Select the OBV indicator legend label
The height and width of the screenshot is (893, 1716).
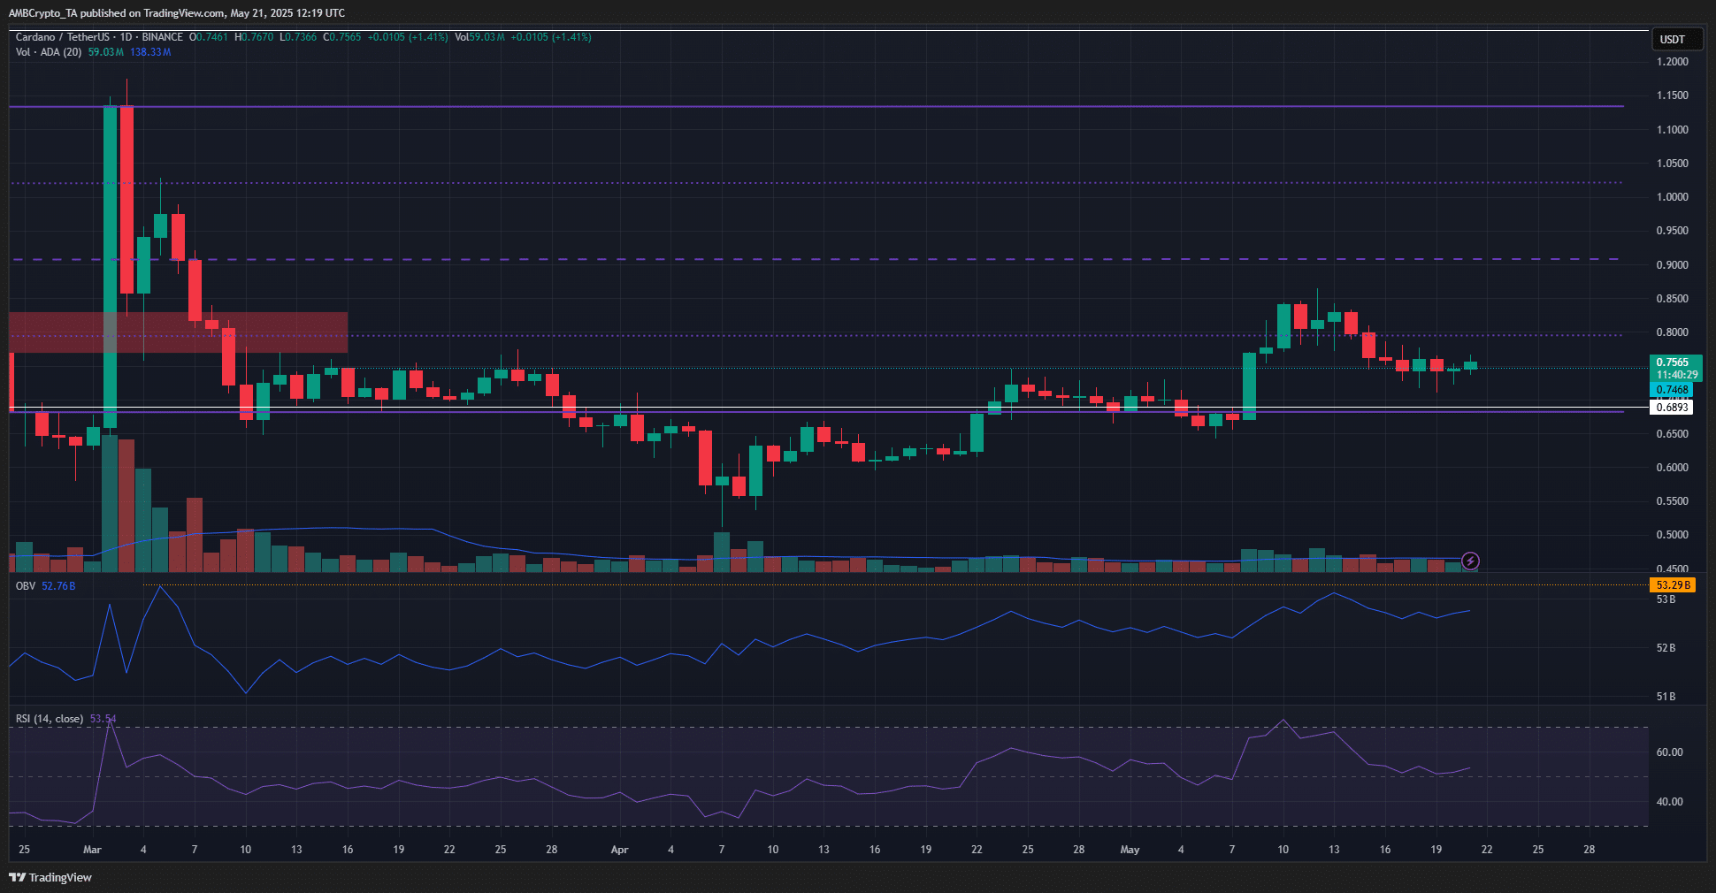tap(26, 586)
